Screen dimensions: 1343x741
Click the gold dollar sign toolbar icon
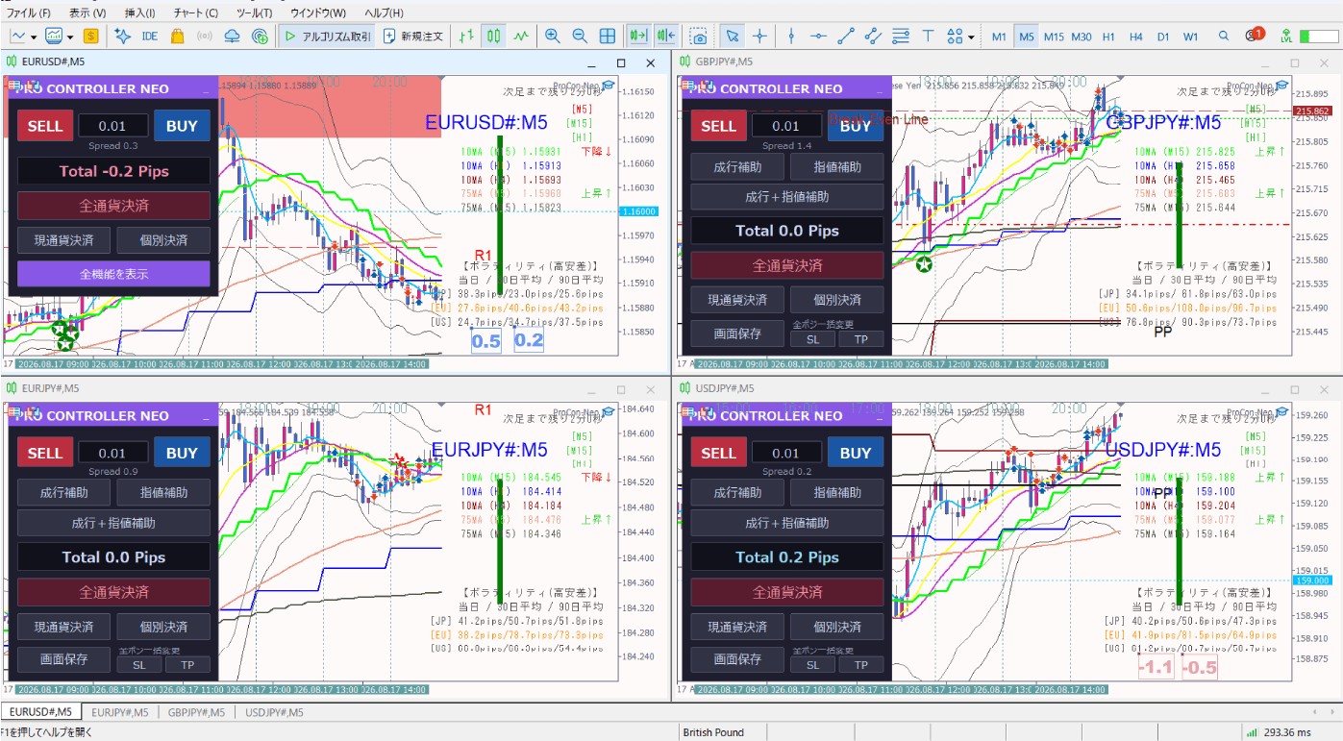(x=90, y=36)
